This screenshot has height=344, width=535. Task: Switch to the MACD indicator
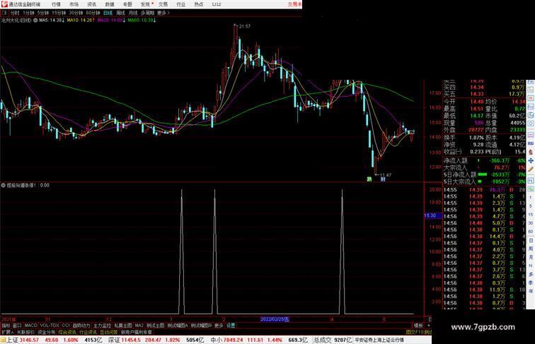(x=30, y=326)
